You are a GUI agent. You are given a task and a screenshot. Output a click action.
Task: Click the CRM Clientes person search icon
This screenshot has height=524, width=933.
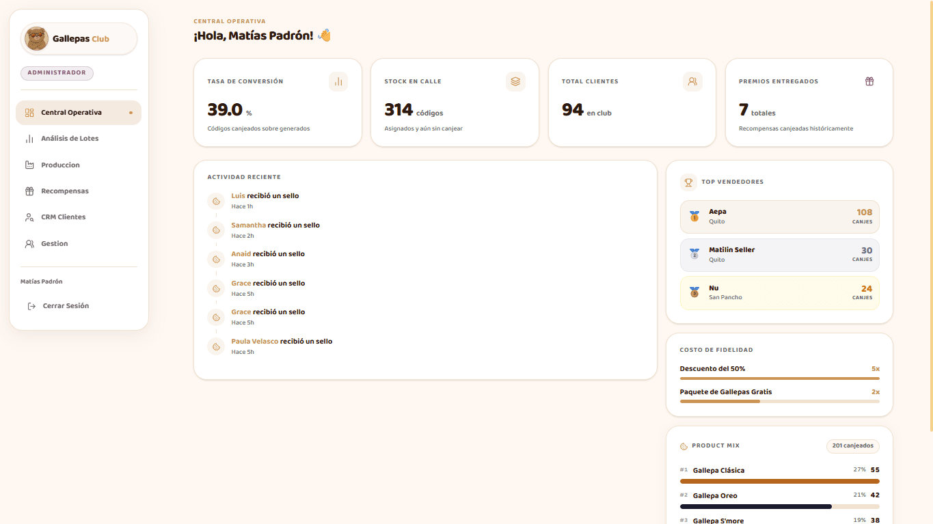click(x=29, y=217)
